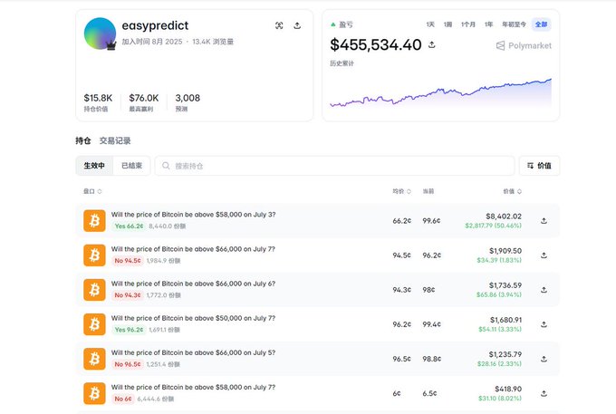This screenshot has height=414, width=616.
Task: Click the profit history line chart
Action: [440, 92]
